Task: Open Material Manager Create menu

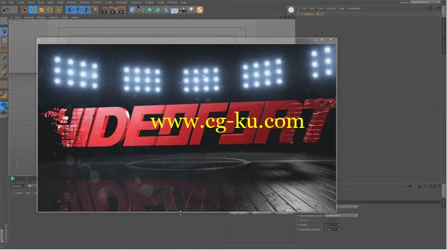Action: 18,193
